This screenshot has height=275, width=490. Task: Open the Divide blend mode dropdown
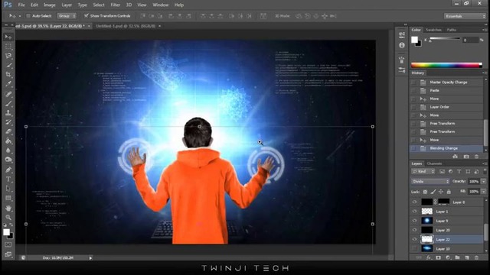(x=430, y=182)
